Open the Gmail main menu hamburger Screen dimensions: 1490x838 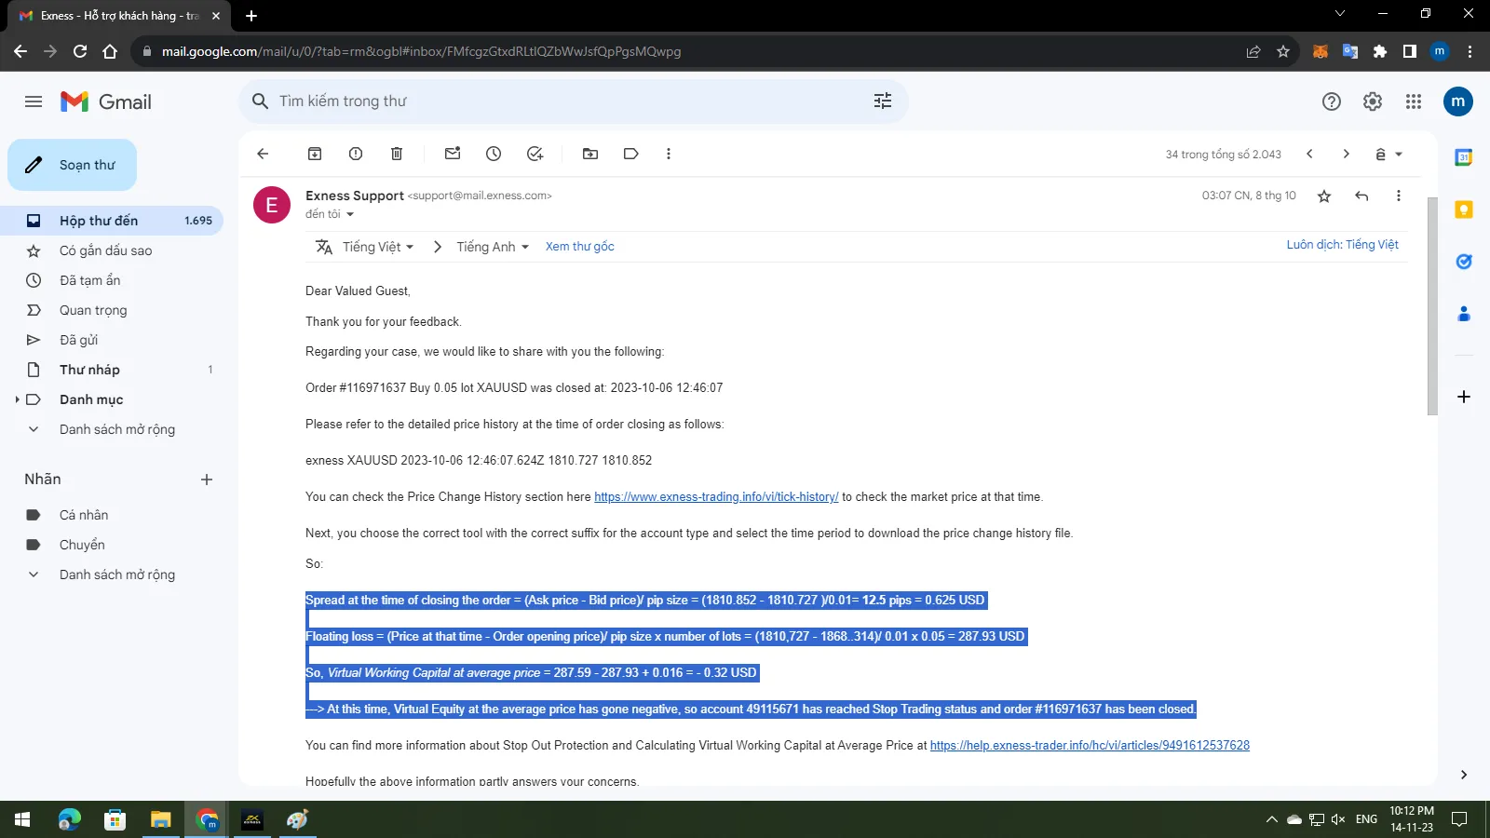pyautogui.click(x=34, y=101)
